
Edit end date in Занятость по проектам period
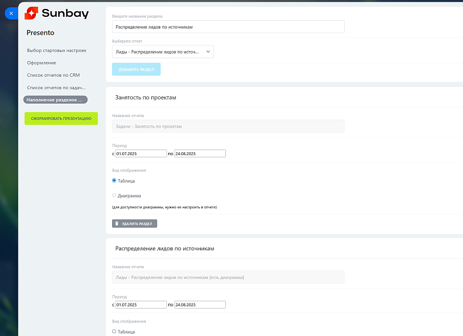click(200, 153)
